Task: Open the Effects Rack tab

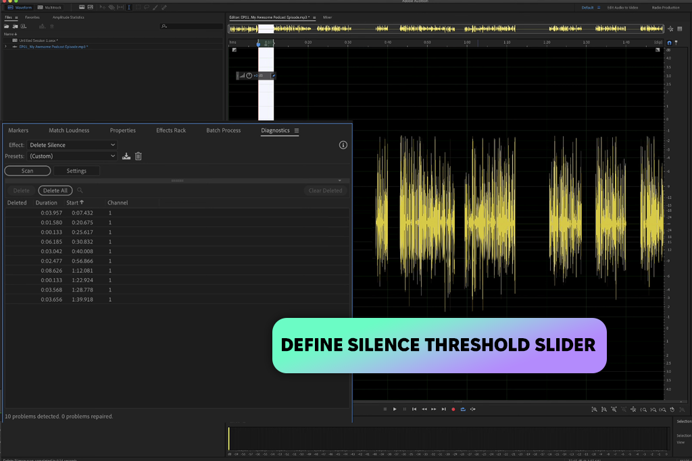Action: click(x=171, y=130)
